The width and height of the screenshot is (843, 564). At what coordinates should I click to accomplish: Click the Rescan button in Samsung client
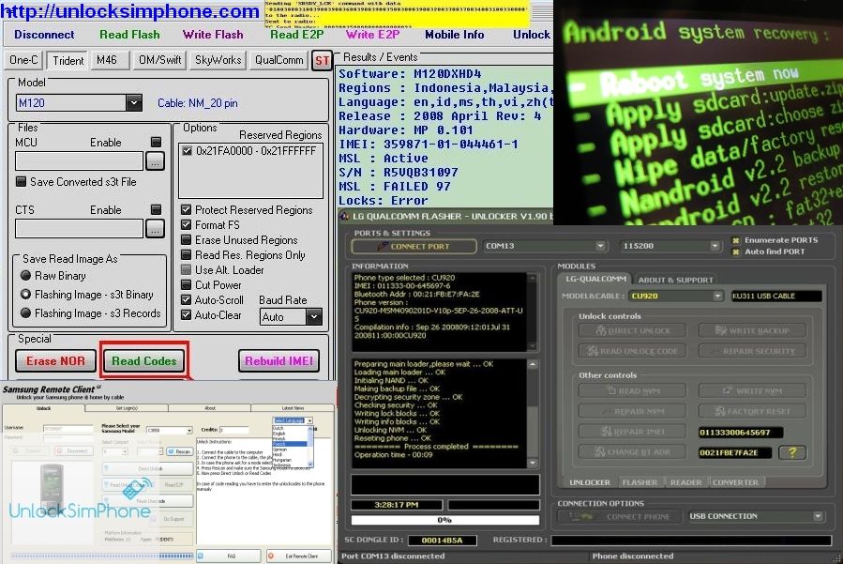coord(179,451)
